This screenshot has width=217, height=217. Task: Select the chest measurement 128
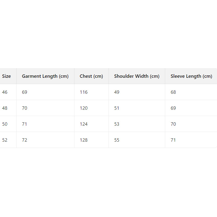84,140
